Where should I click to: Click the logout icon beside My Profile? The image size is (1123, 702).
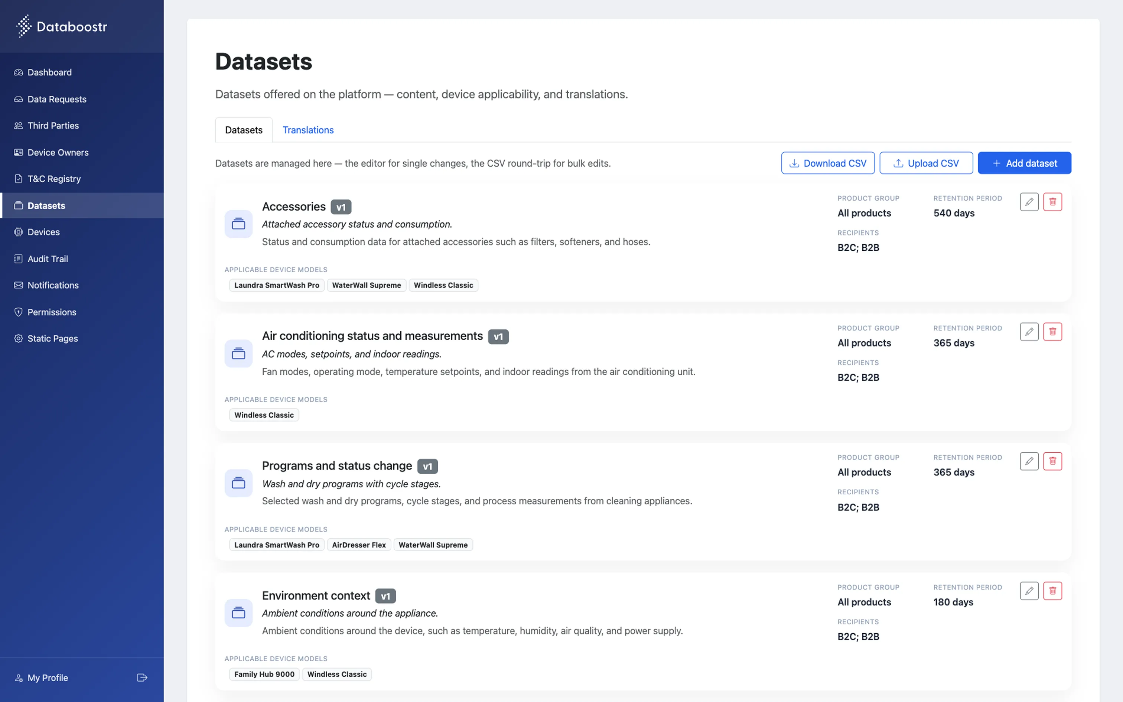point(142,678)
